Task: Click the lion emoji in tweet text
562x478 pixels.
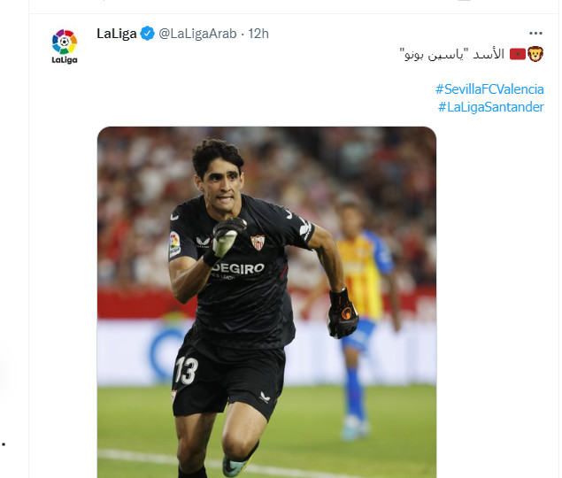Action: (x=535, y=54)
